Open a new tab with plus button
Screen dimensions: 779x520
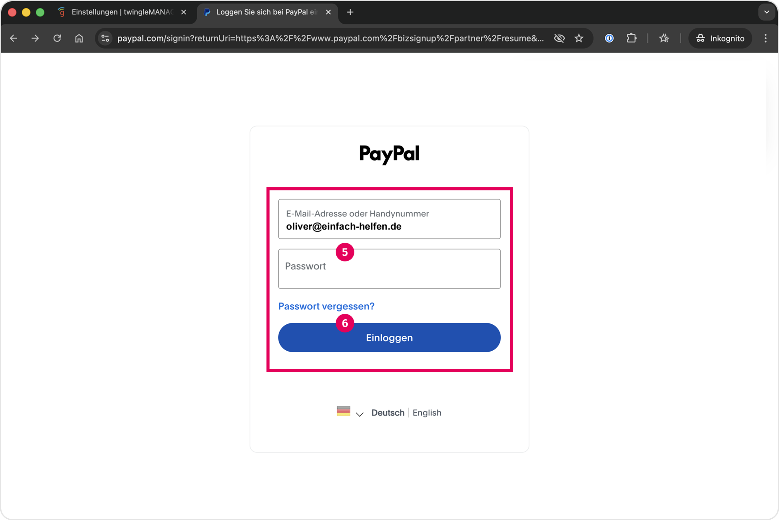click(x=350, y=12)
